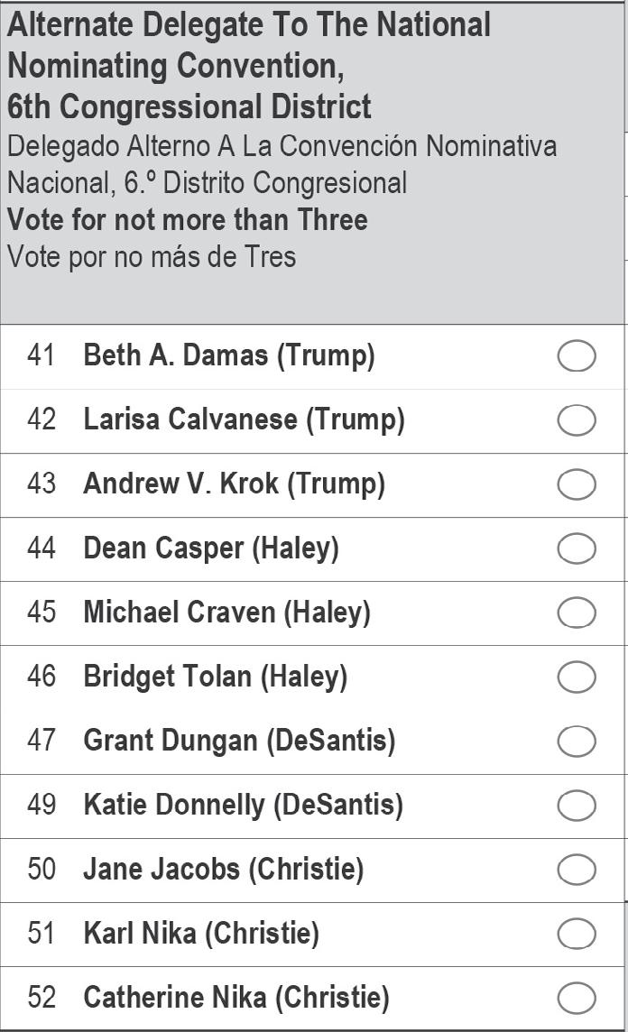The height and width of the screenshot is (1032, 628).
Task: Mark the oval for Katie Donnelly
Action: (x=577, y=806)
